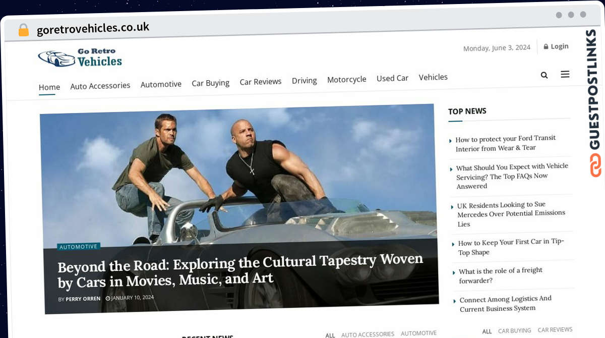Click the TOP NEWS heading
Image resolution: width=605 pixels, height=338 pixels.
click(x=467, y=111)
